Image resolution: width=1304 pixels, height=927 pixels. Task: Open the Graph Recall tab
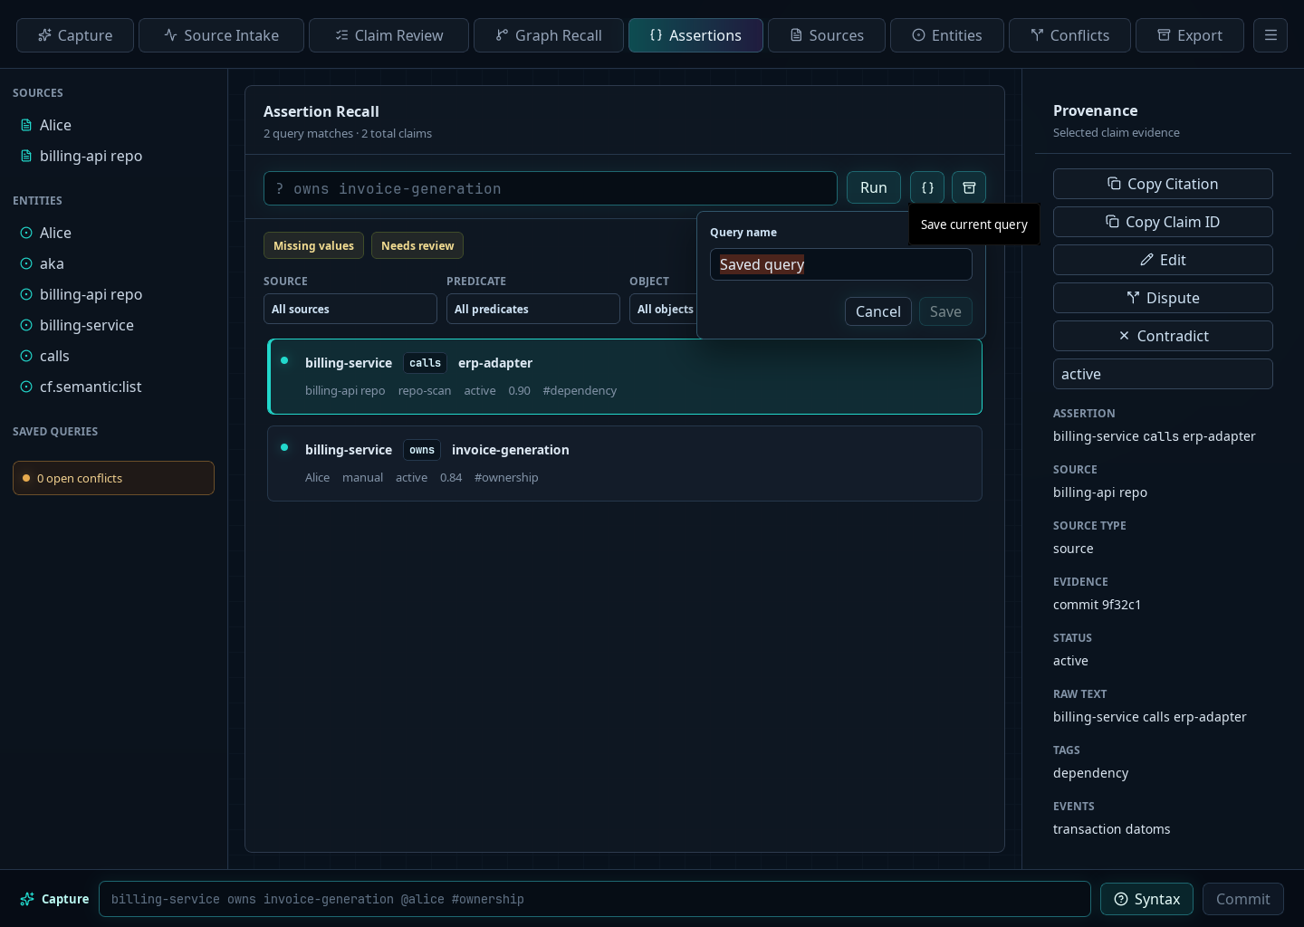pos(549,35)
